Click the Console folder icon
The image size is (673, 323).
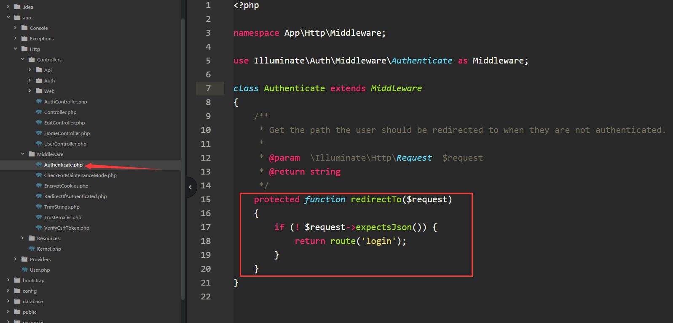(24, 28)
